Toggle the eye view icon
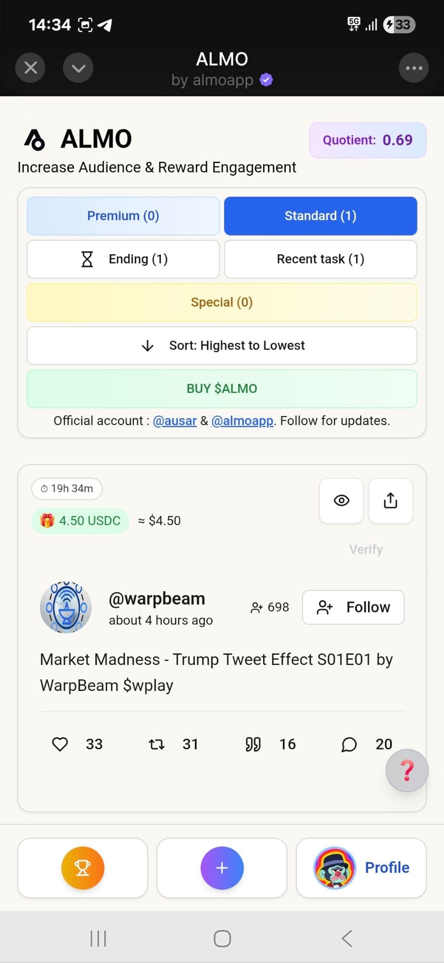Viewport: 444px width, 963px height. [341, 501]
